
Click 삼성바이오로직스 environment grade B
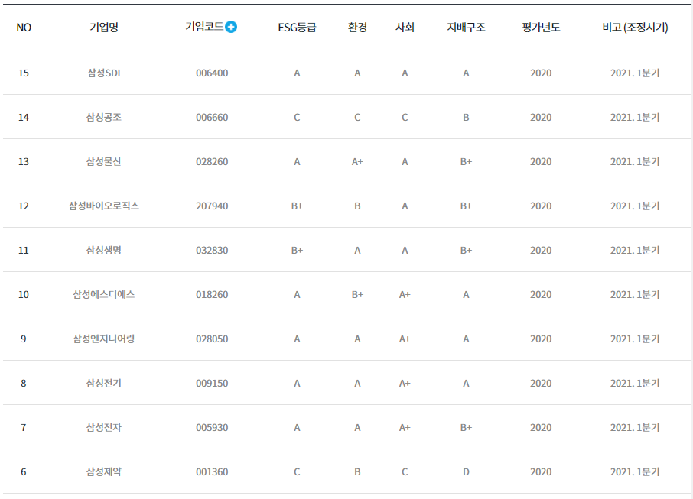[x=357, y=206]
